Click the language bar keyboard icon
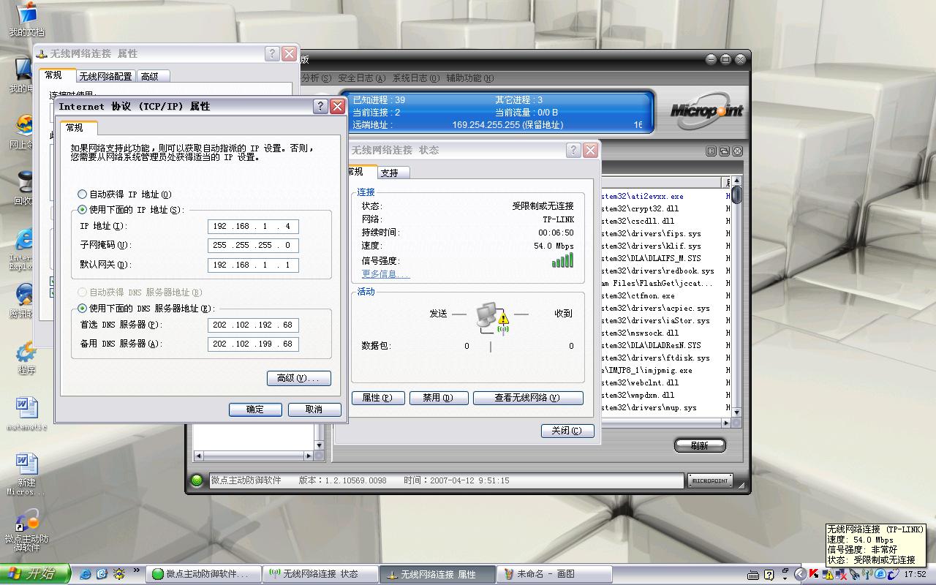The height and width of the screenshot is (585, 936). [753, 574]
